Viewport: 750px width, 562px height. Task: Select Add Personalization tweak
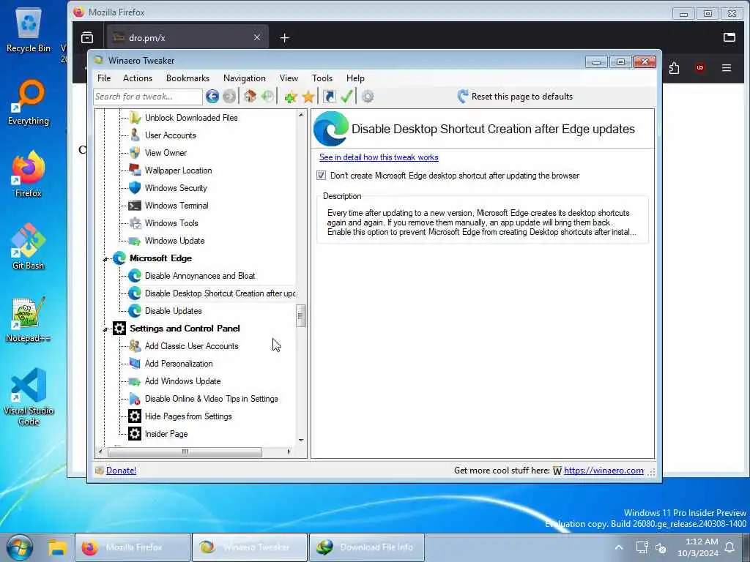point(179,364)
